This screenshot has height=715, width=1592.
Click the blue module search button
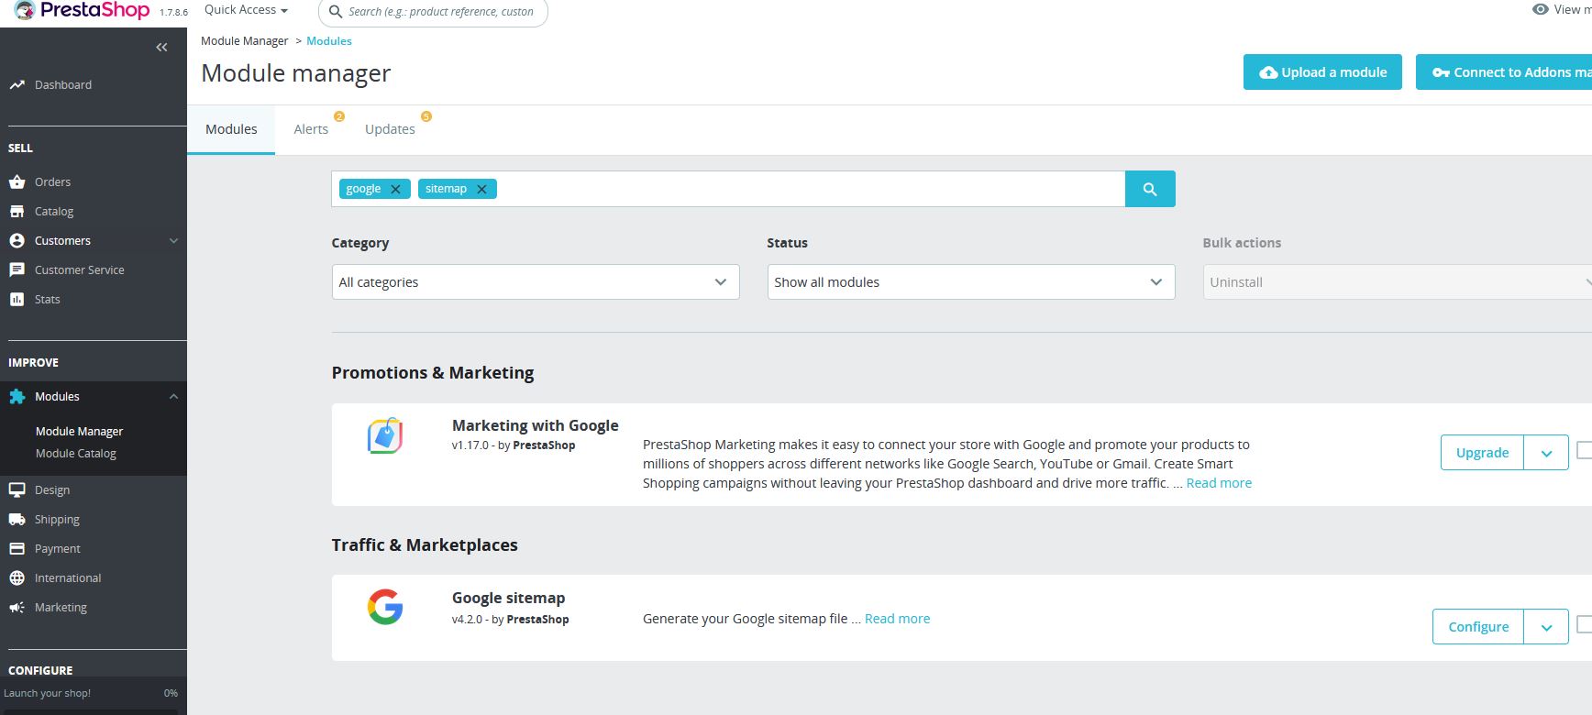[1150, 189]
